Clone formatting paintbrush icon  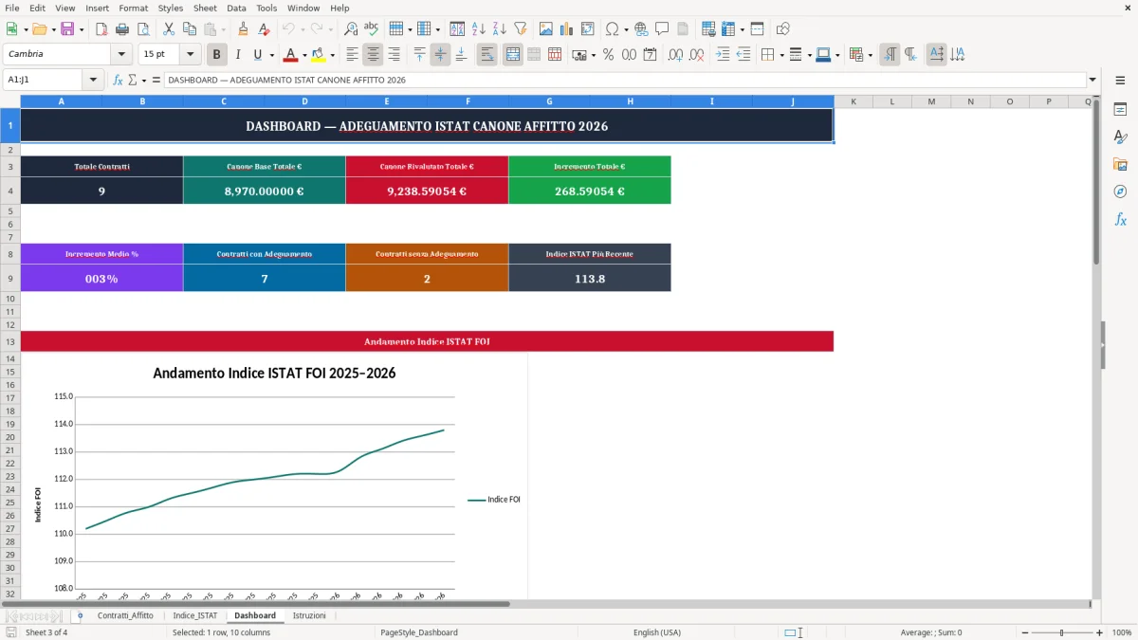pyautogui.click(x=244, y=29)
